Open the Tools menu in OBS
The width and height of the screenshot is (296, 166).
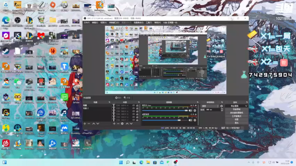(x=149, y=23)
